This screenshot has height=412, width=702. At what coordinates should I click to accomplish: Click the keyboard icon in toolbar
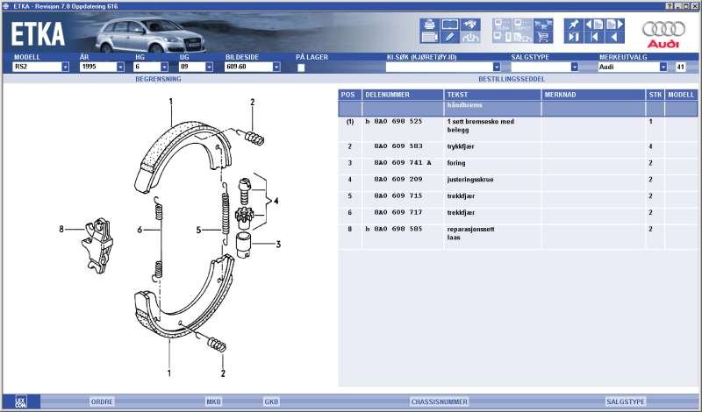(x=429, y=38)
